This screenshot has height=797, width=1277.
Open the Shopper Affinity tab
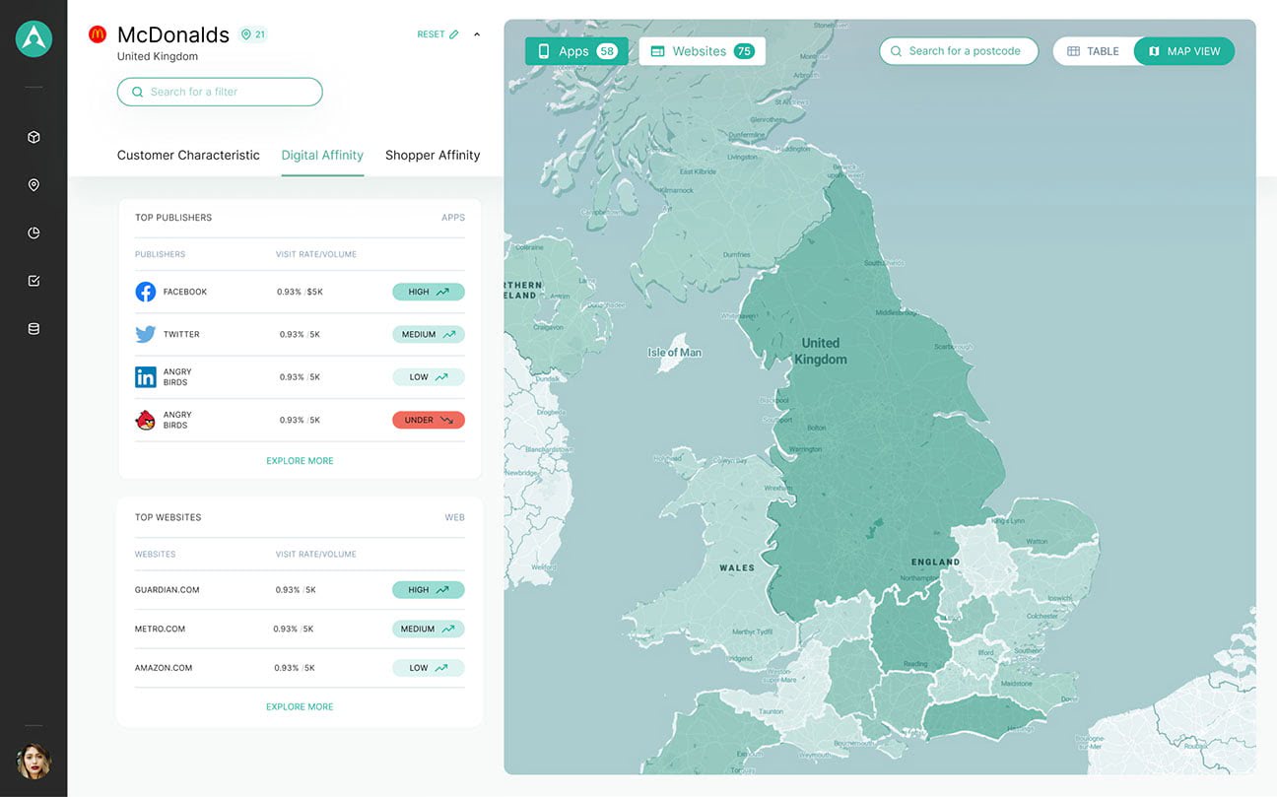click(x=433, y=155)
